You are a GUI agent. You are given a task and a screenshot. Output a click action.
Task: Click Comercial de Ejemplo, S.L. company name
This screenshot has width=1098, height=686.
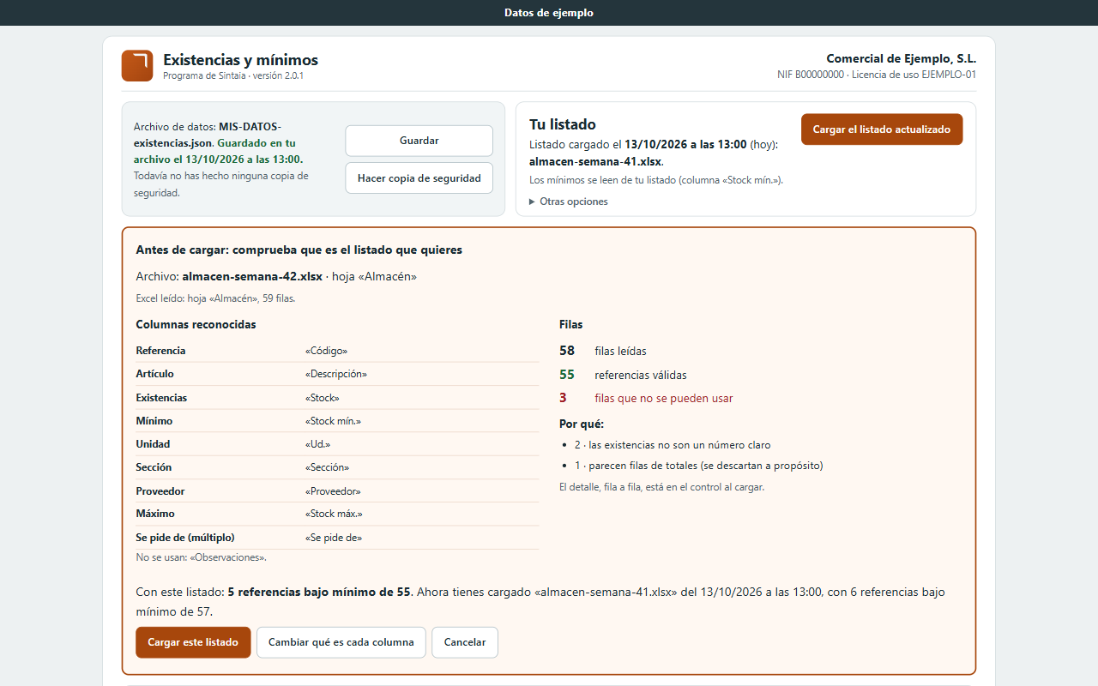pyautogui.click(x=901, y=59)
